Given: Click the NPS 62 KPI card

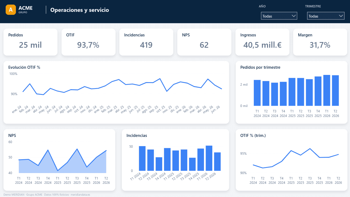Looking at the screenshot, I should pos(204,42).
